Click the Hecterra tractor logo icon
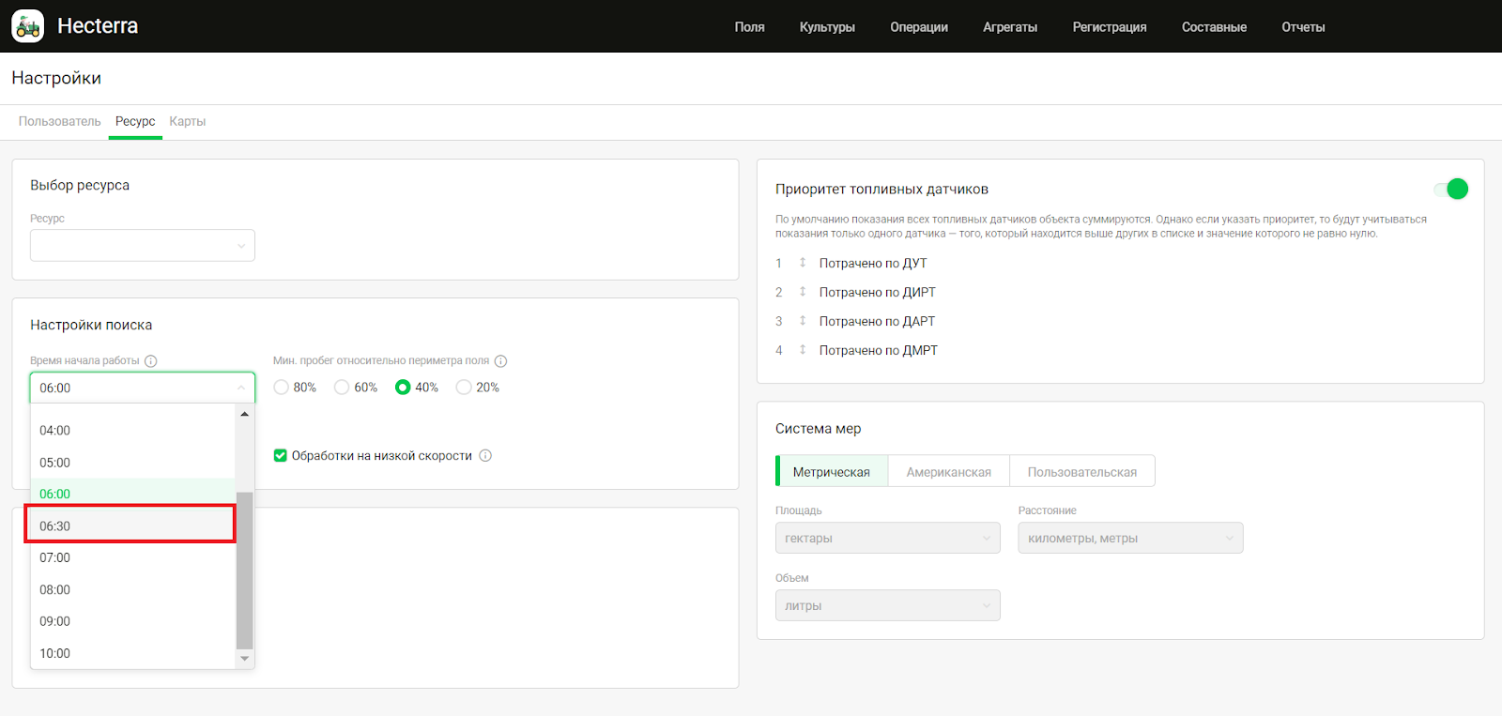The width and height of the screenshot is (1502, 716). coord(28,26)
